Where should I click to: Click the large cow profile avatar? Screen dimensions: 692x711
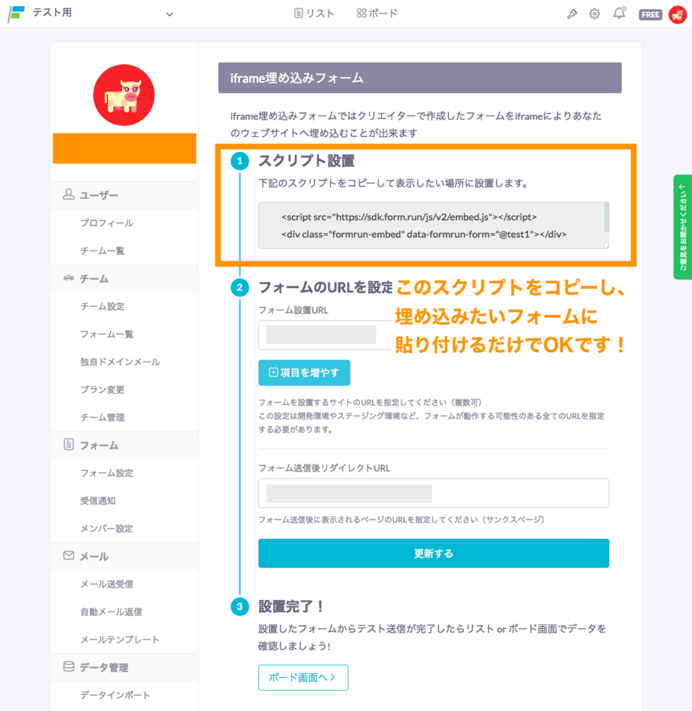[124, 95]
